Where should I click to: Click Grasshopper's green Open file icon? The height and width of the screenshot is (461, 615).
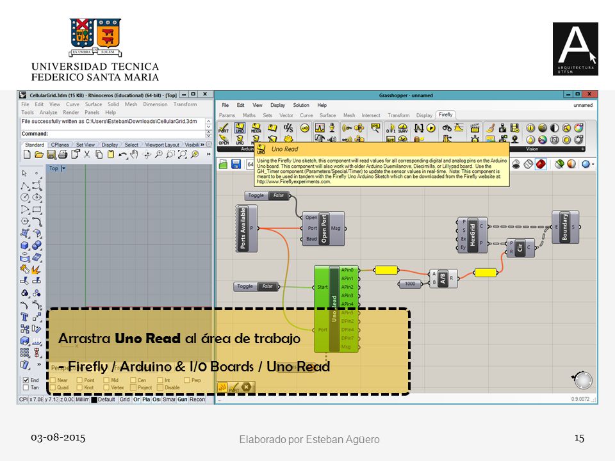(x=223, y=165)
